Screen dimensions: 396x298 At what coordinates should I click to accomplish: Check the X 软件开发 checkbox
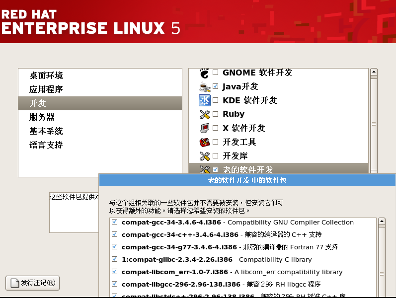pos(216,128)
